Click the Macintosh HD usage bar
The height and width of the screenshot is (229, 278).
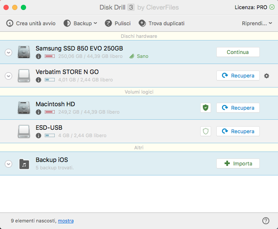coord(50,112)
